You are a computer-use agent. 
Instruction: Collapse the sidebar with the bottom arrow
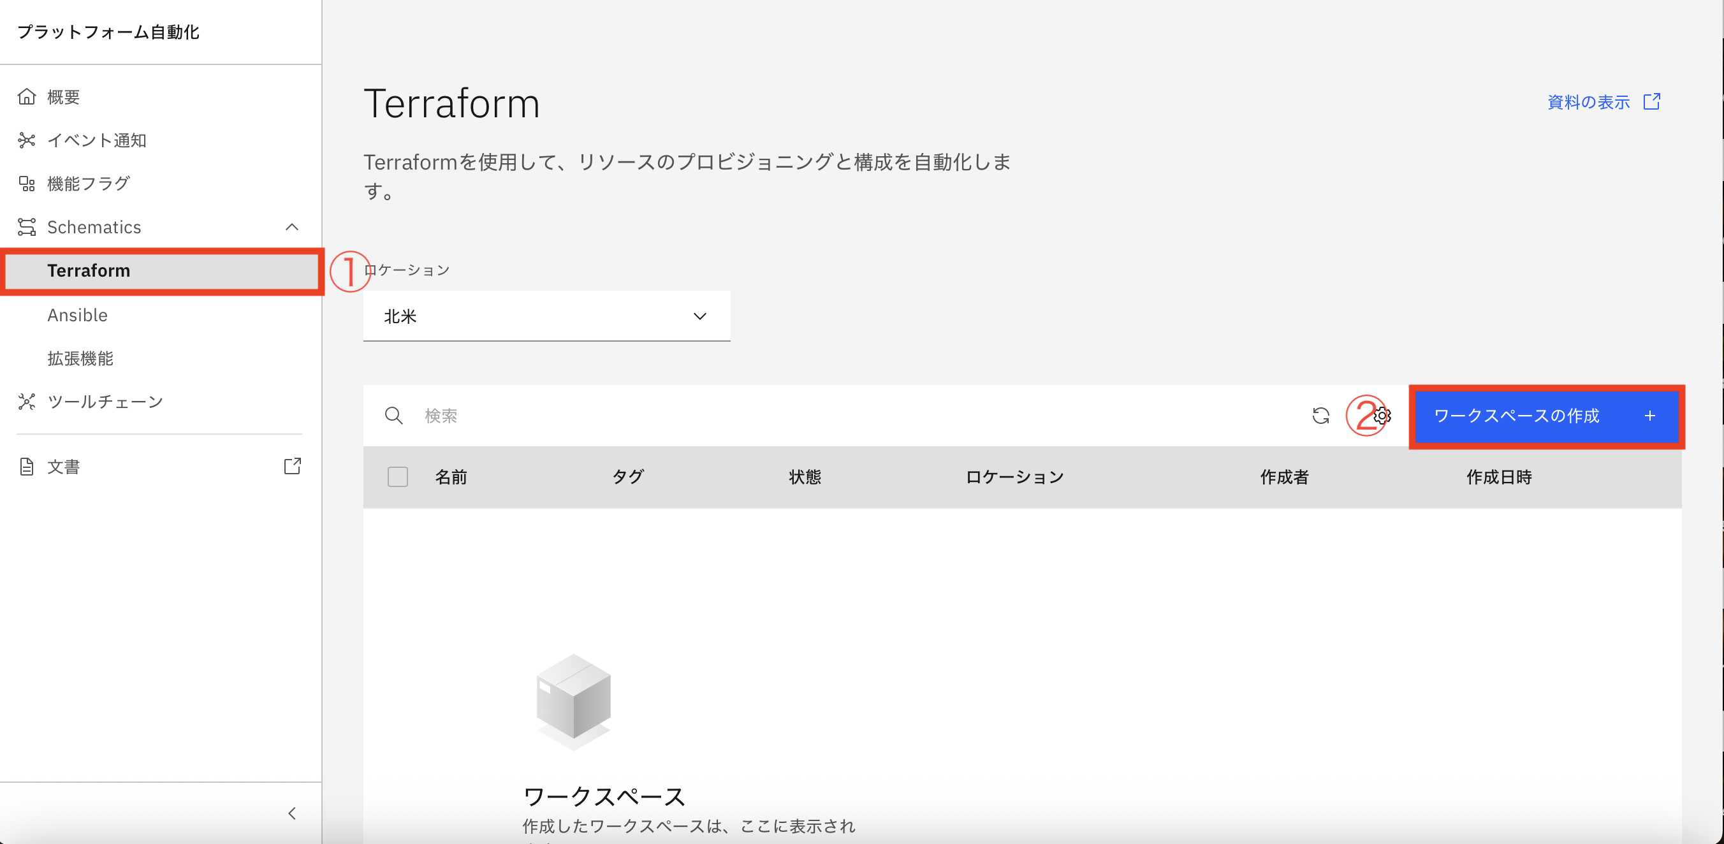293,813
